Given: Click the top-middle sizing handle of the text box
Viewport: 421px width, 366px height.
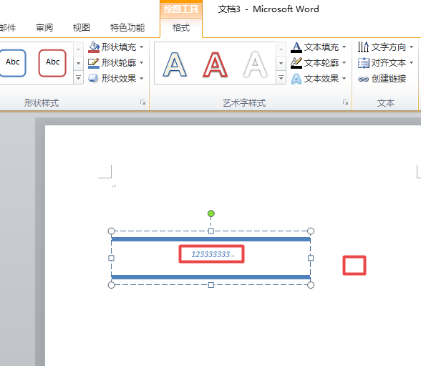Looking at the screenshot, I should click(211, 231).
